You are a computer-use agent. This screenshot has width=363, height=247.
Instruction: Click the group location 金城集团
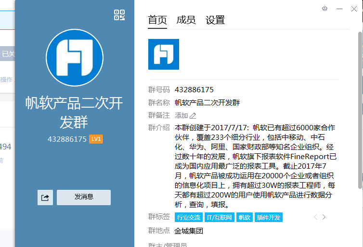[x=189, y=231]
